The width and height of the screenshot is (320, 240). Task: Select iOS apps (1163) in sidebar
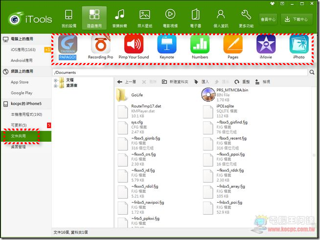tap(23, 49)
